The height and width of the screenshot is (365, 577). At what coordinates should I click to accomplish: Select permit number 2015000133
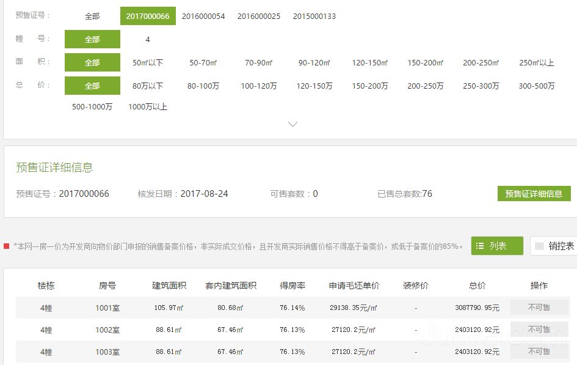click(x=314, y=17)
